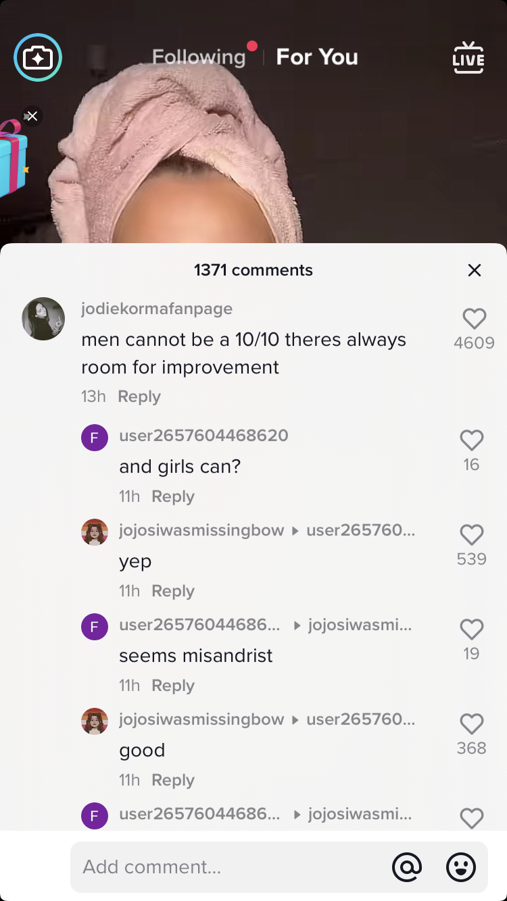Open the LIVE TV icon
This screenshot has height=901, width=507.
468,58
